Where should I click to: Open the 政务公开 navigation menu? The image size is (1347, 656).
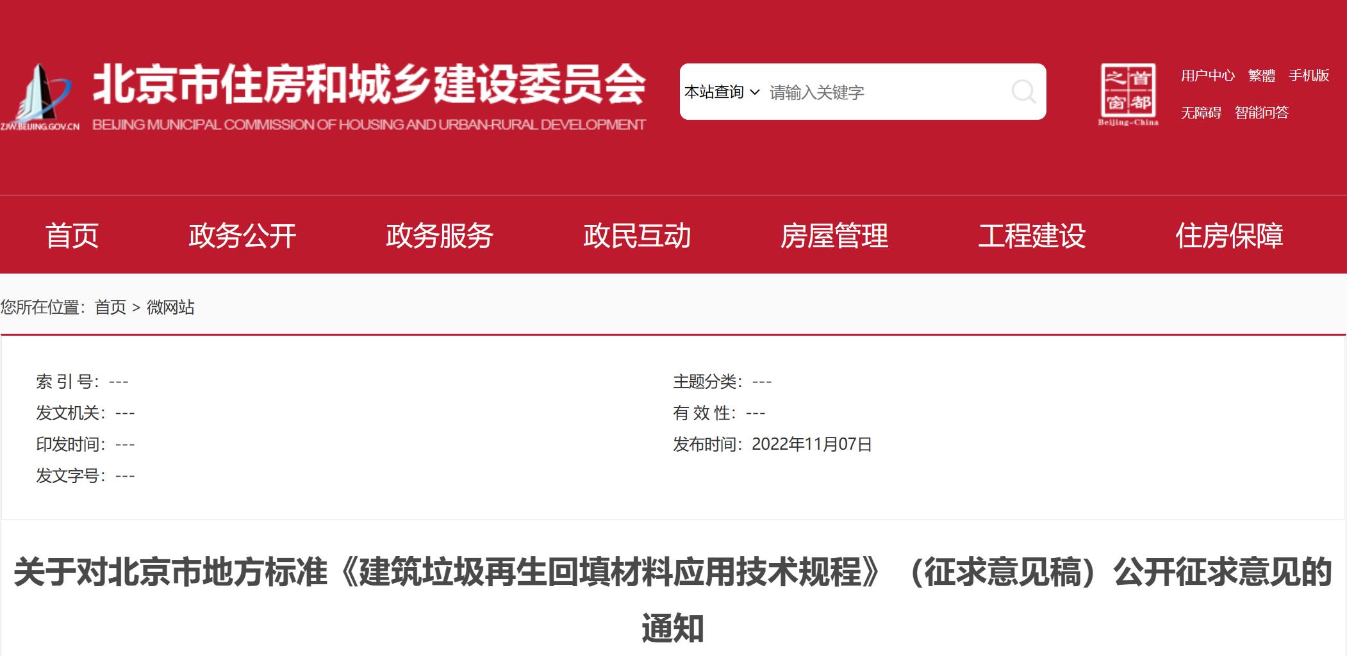(x=242, y=236)
